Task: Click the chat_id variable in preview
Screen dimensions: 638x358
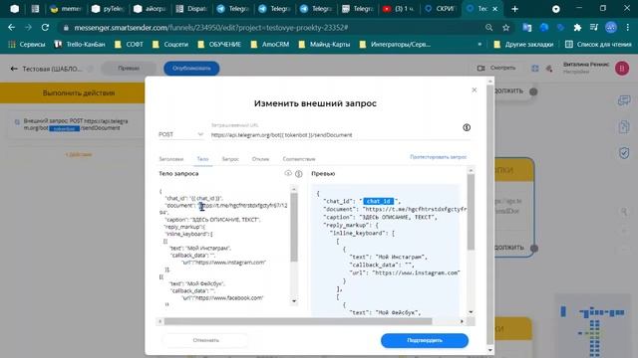Action: (379, 201)
